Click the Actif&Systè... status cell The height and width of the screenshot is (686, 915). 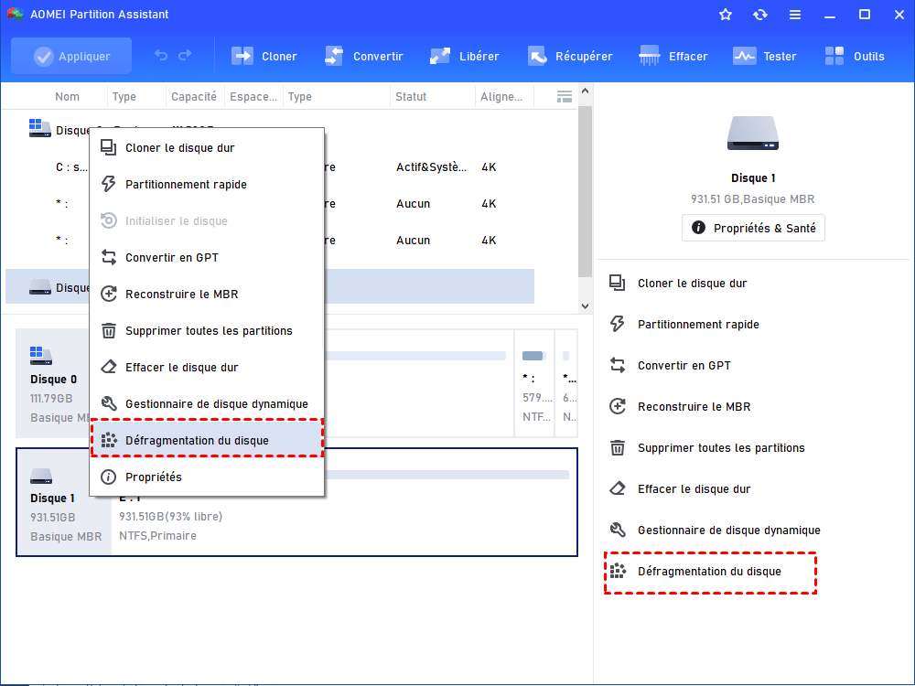(x=431, y=166)
